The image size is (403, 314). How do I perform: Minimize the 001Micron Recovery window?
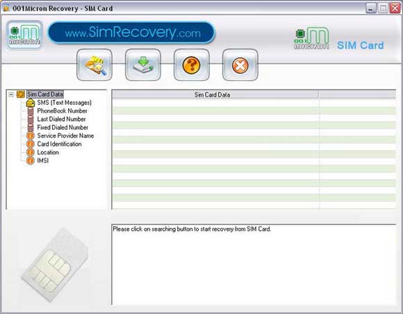click(x=370, y=8)
